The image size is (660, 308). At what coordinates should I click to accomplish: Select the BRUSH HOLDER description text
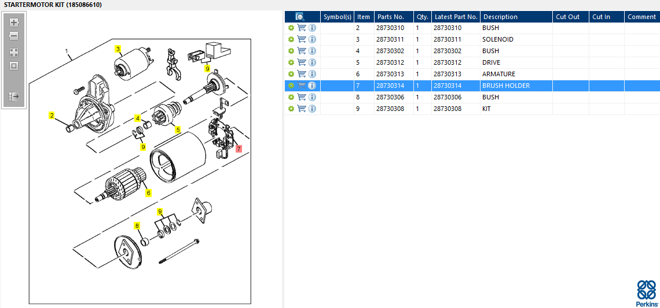pyautogui.click(x=505, y=86)
